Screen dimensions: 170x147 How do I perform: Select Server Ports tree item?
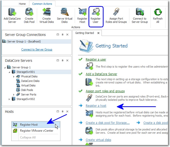(29, 94)
